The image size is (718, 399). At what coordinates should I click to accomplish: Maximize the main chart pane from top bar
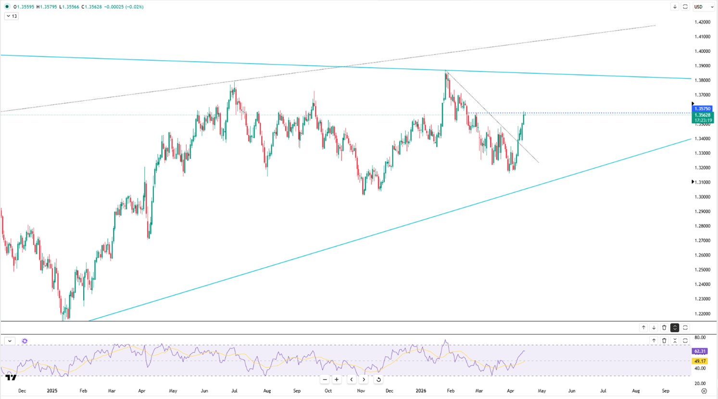685,7
